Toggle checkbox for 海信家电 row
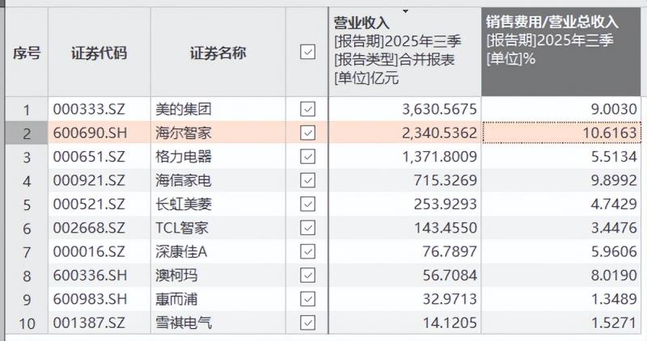Viewport: 647px width, 341px height. coord(307,180)
